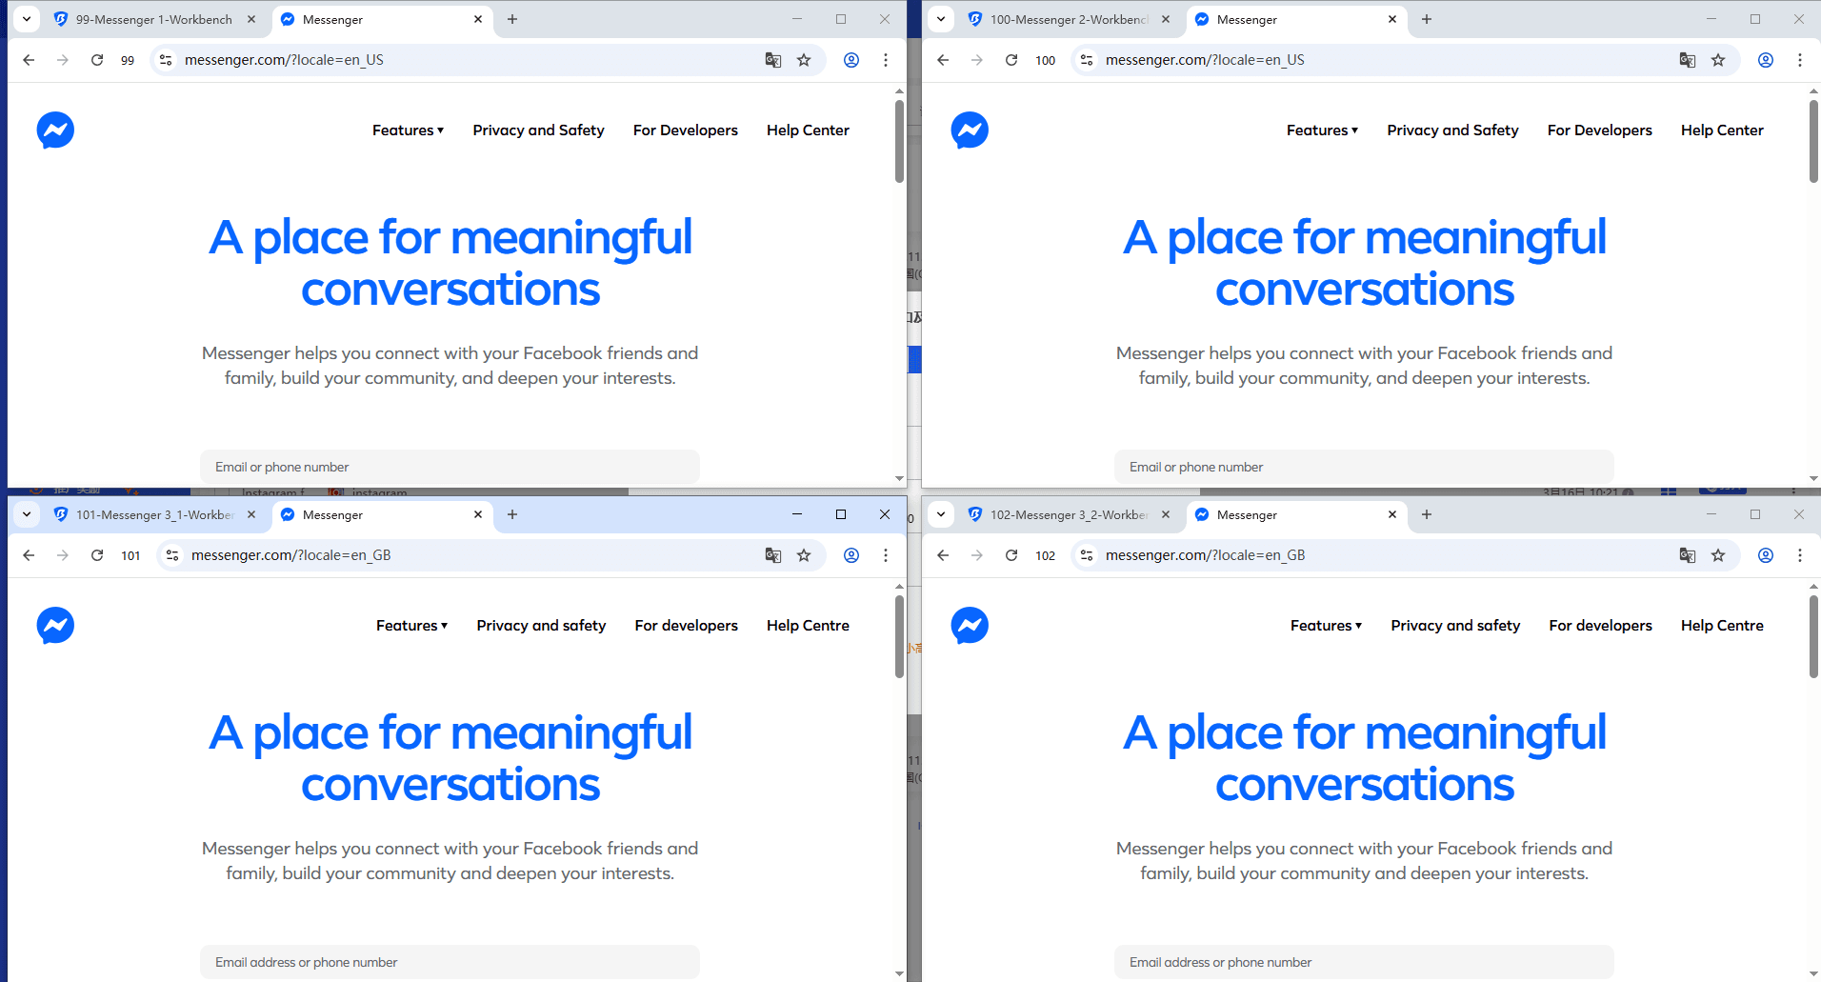Click the back arrow in window 102

tap(943, 555)
